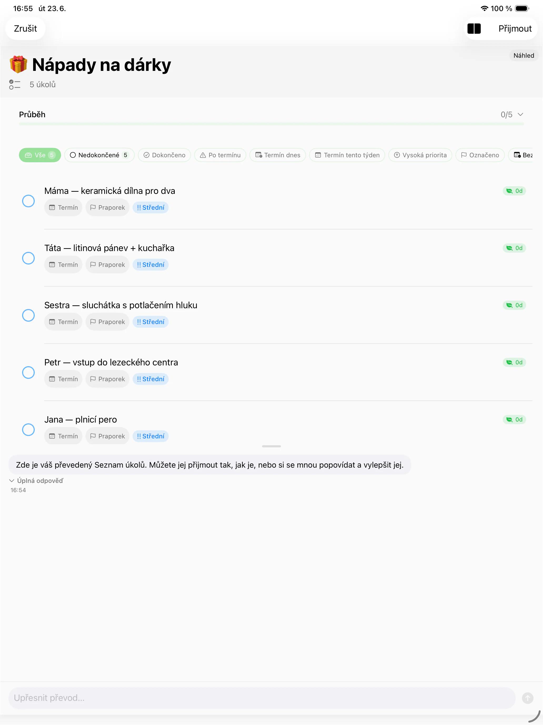Focus the Upřesnit převod text field

(262, 698)
